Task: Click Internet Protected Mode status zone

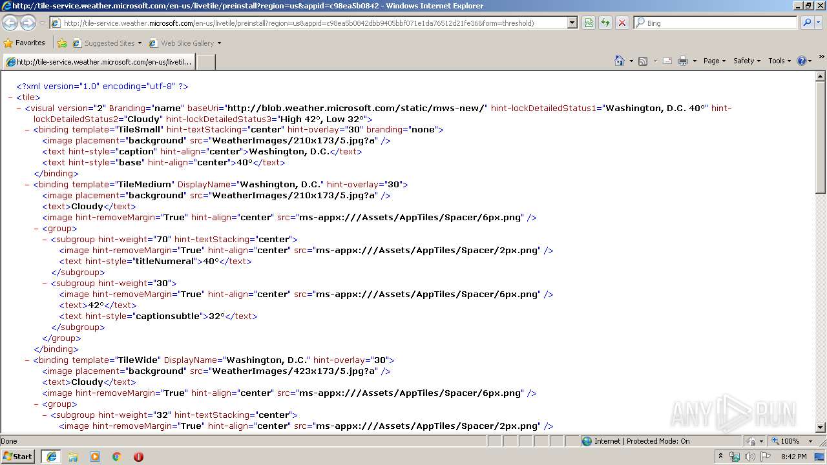Action: tap(635, 441)
